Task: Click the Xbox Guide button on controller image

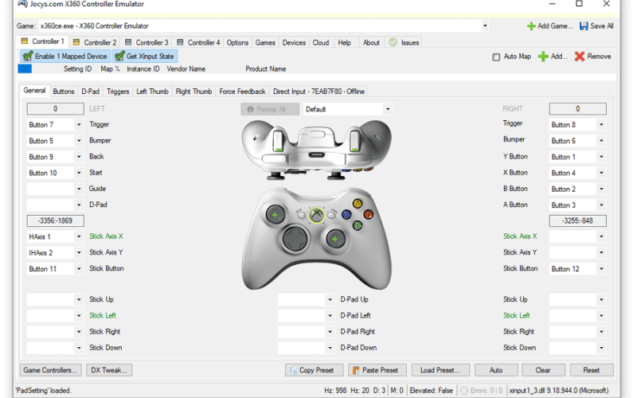Action: click(316, 215)
